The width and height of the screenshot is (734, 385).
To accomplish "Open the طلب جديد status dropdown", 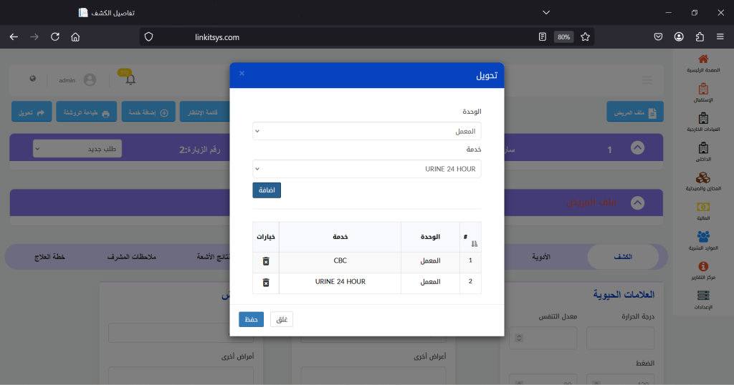I will coord(77,148).
